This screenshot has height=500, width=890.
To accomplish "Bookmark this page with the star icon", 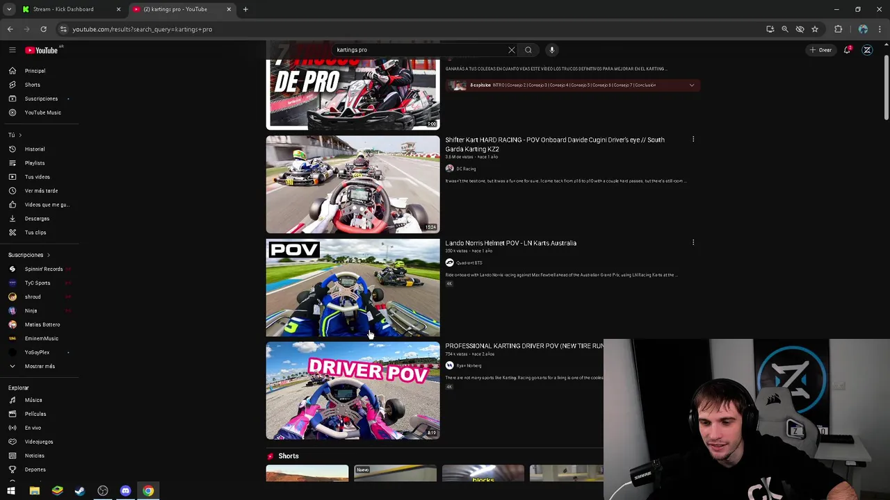I will pos(815,29).
